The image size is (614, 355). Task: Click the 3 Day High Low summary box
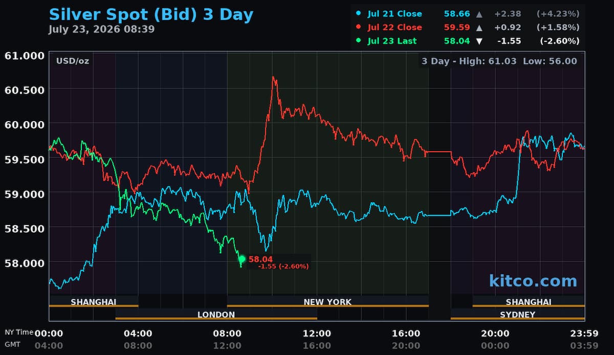tap(499, 61)
